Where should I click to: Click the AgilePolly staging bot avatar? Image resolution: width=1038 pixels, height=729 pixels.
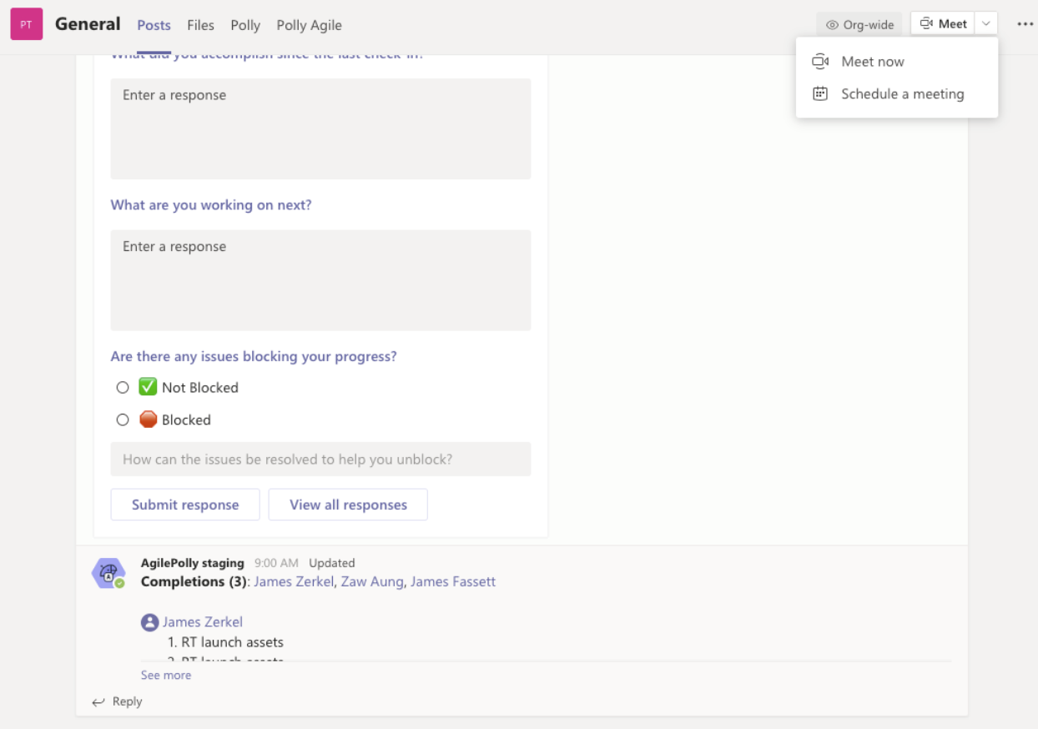point(108,573)
